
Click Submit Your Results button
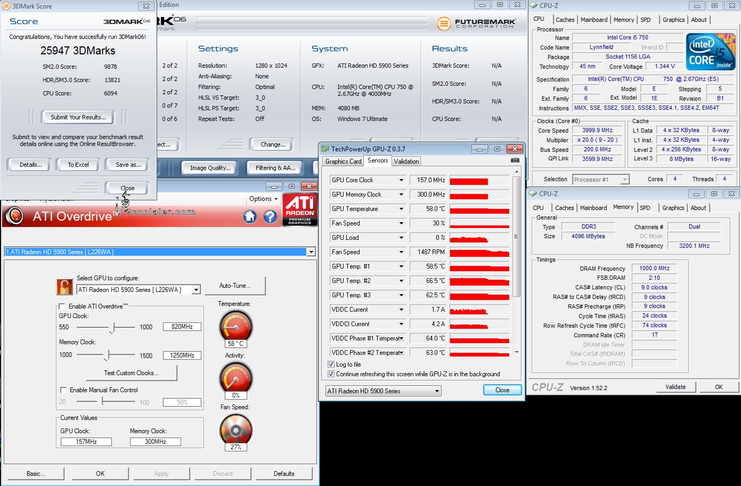(x=78, y=117)
